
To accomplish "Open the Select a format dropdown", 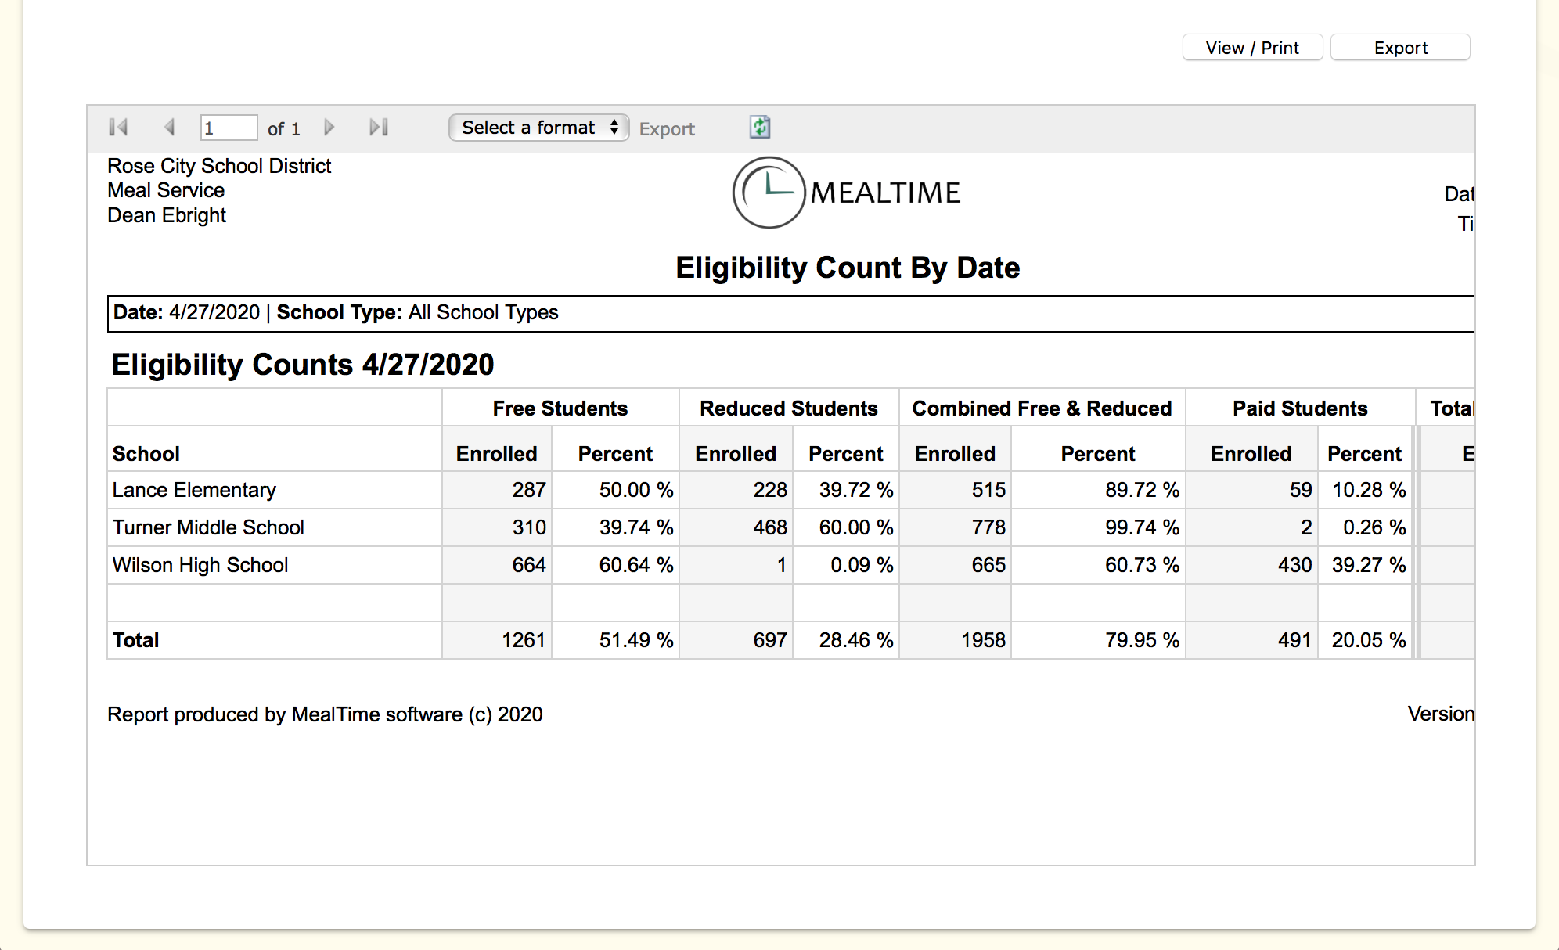I will click(x=538, y=128).
